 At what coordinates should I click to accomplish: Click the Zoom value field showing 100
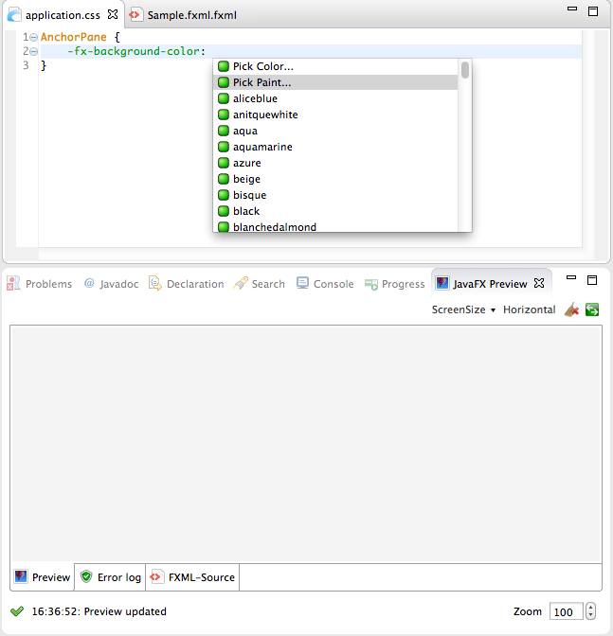(566, 611)
